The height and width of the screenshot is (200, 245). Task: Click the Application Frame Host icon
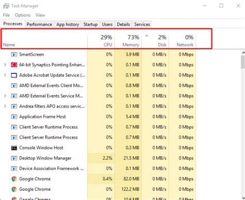(x=14, y=117)
